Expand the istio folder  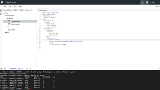[5, 32]
